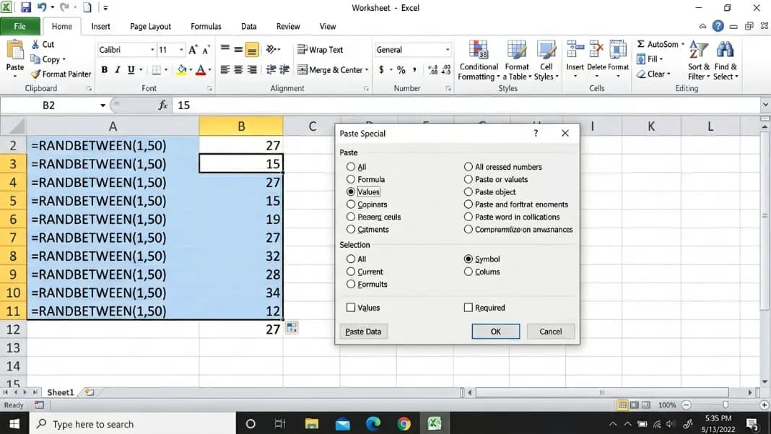Check the Values checkbox
This screenshot has height=434, width=771.
351,308
